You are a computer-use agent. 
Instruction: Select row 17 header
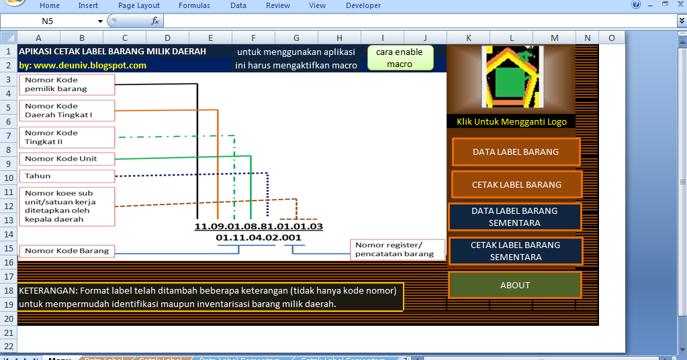point(9,276)
